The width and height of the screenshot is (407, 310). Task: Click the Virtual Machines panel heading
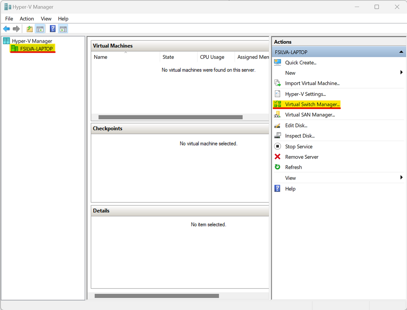click(113, 46)
